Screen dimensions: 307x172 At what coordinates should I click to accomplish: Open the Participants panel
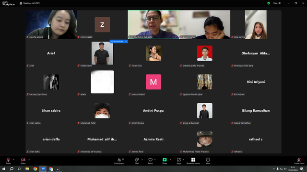click(x=119, y=161)
